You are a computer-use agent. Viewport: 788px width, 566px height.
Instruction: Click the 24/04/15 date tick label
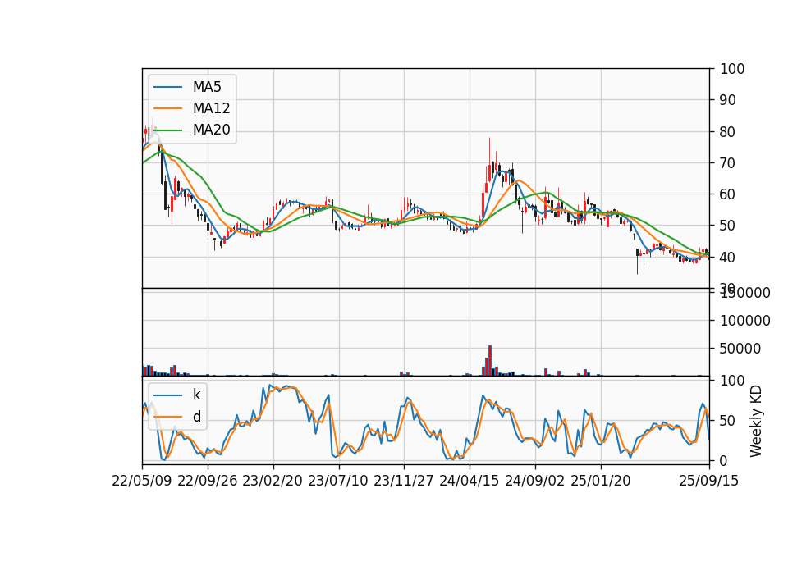click(x=470, y=481)
